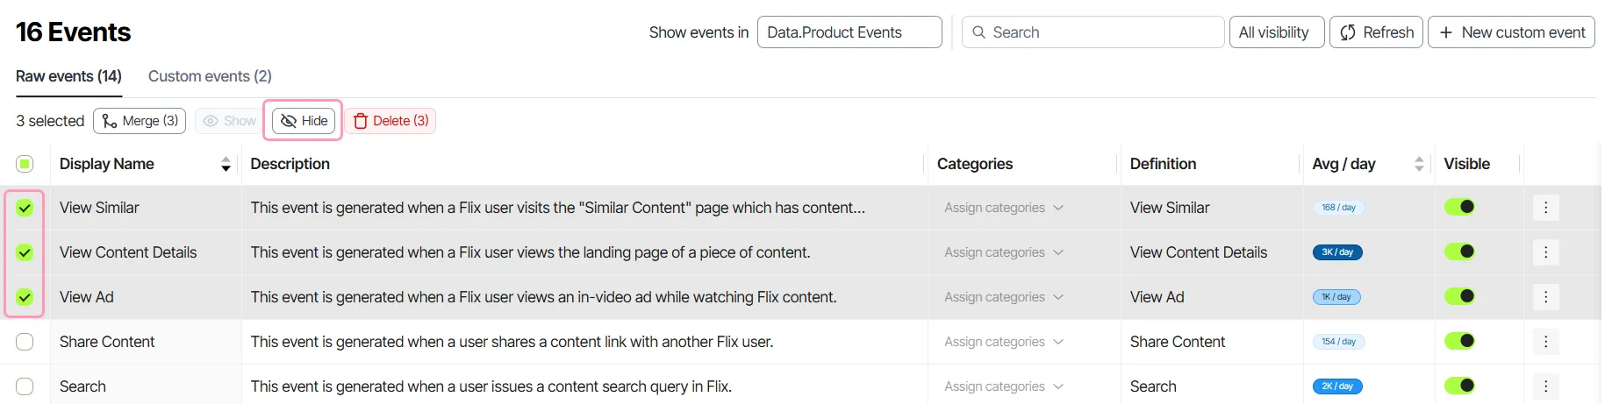Open the Data.Product Events selector
The image size is (1612, 404).
pyautogui.click(x=849, y=32)
